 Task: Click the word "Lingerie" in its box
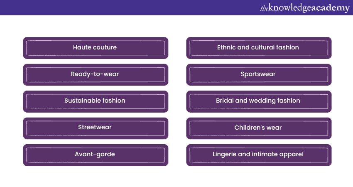(226, 155)
